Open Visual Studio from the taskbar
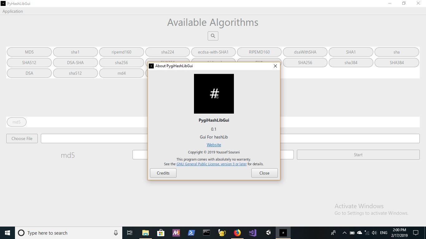The height and width of the screenshot is (239, 426). [252, 233]
